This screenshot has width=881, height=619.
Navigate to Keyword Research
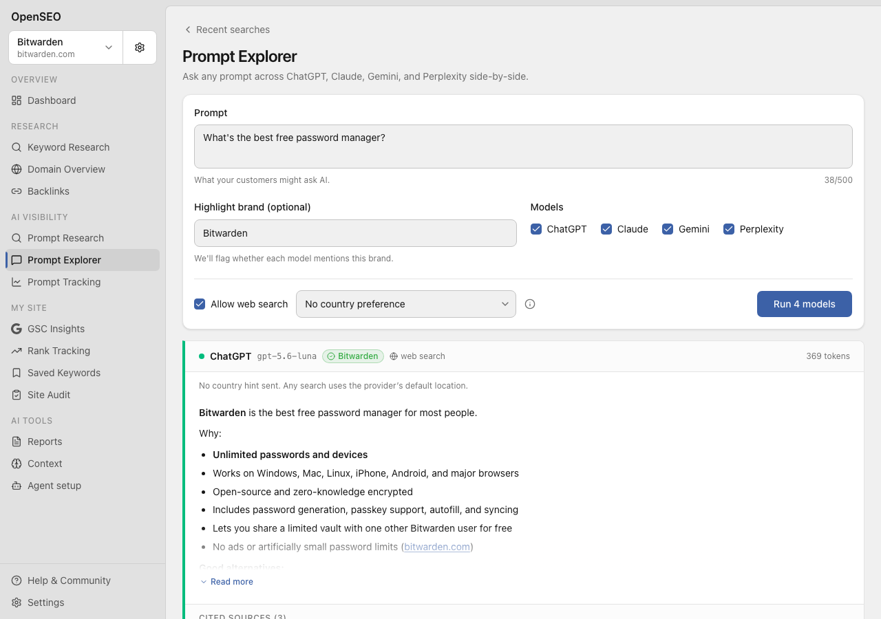(83, 147)
